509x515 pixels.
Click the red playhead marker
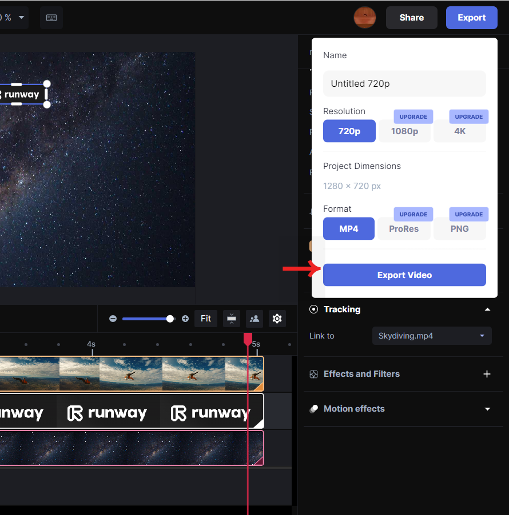coord(248,339)
